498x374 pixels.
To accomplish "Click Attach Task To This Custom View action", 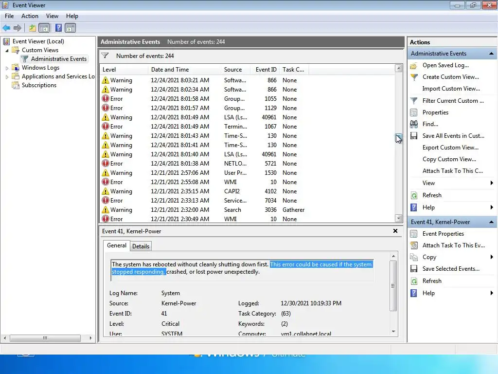I will click(453, 171).
